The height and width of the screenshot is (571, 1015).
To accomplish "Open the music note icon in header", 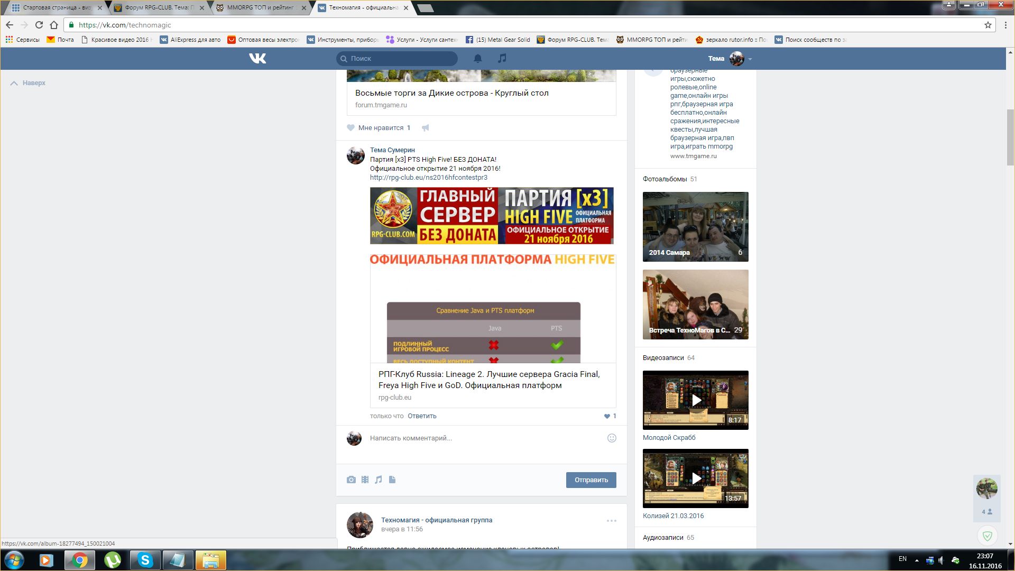I will (x=502, y=58).
